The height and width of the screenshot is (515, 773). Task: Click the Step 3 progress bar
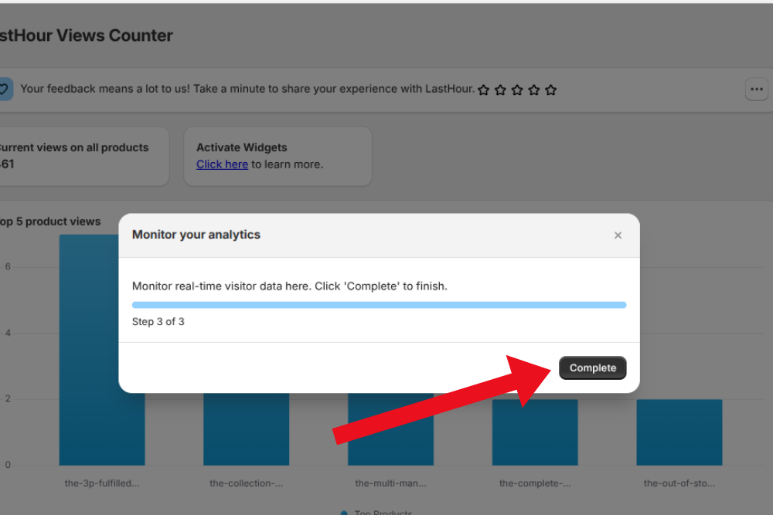379,305
